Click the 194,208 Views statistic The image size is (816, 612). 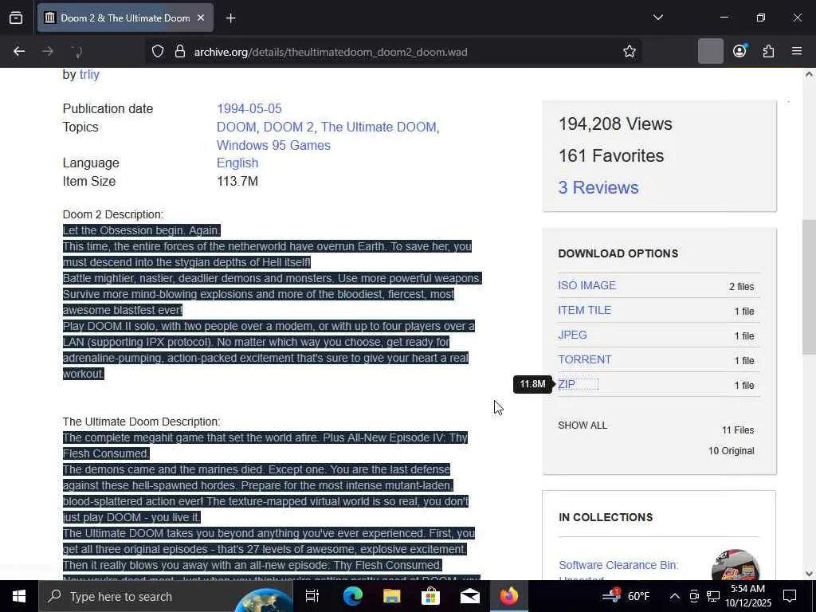click(x=615, y=124)
